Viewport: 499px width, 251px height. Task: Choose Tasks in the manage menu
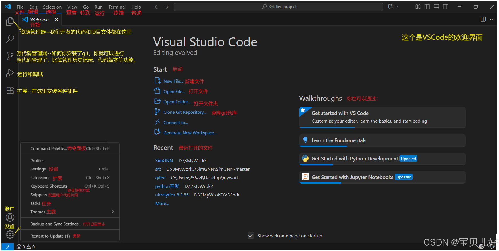70,203
